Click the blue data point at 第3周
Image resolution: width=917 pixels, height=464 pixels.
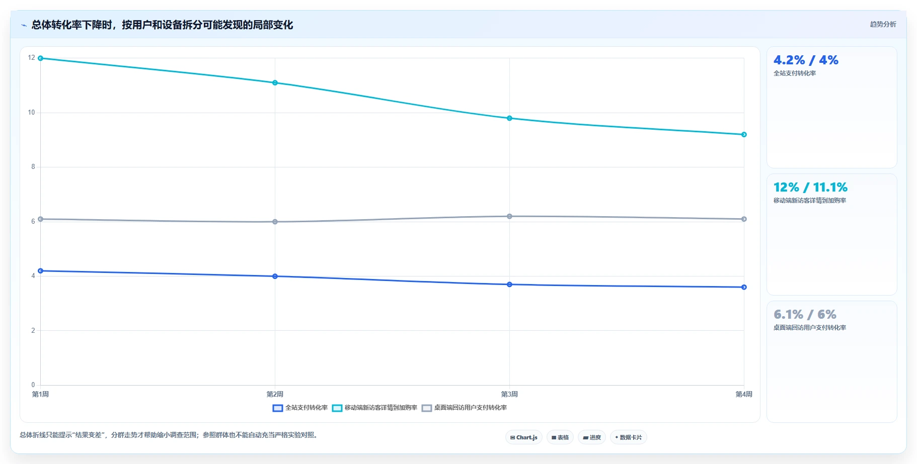pyautogui.click(x=509, y=285)
